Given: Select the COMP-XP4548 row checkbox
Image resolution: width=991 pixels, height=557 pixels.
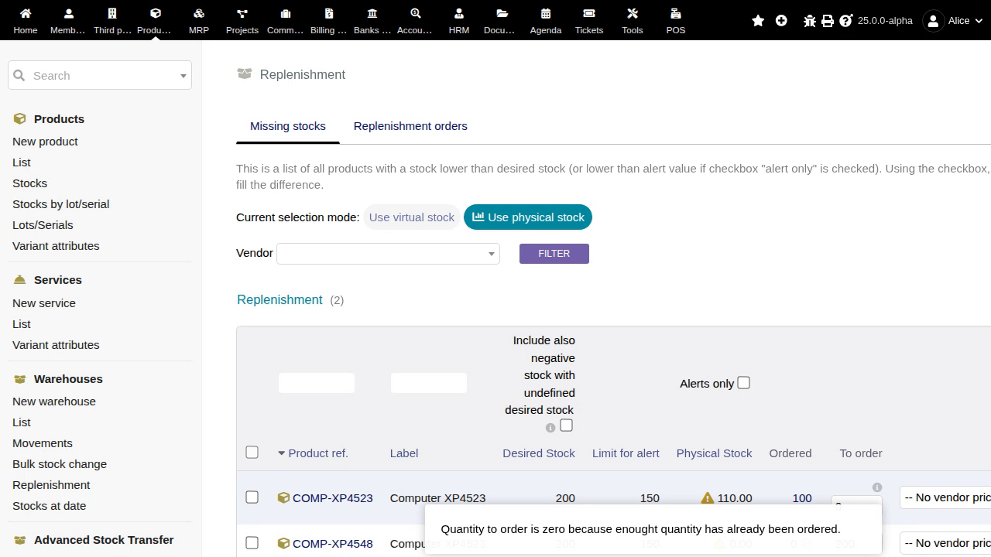Looking at the screenshot, I should [x=252, y=542].
